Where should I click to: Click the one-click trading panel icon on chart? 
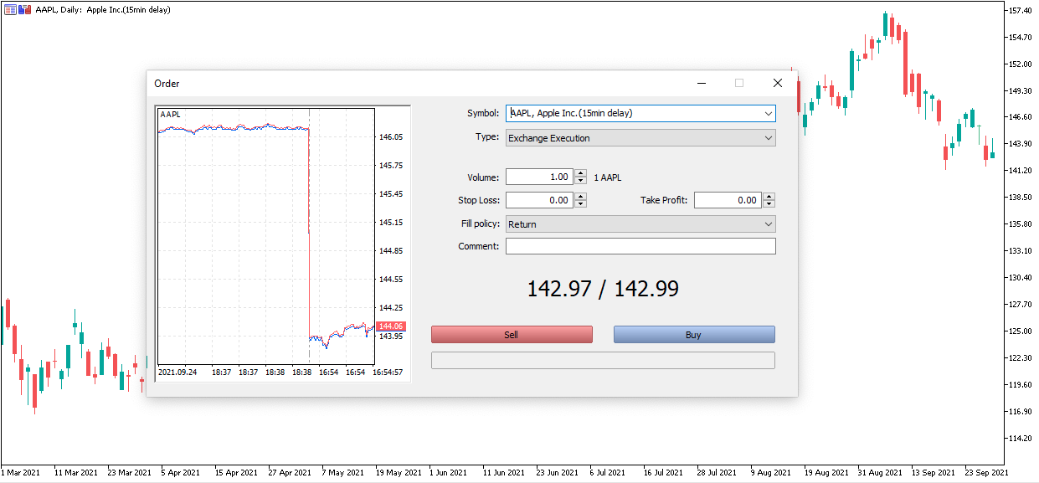click(x=25, y=9)
